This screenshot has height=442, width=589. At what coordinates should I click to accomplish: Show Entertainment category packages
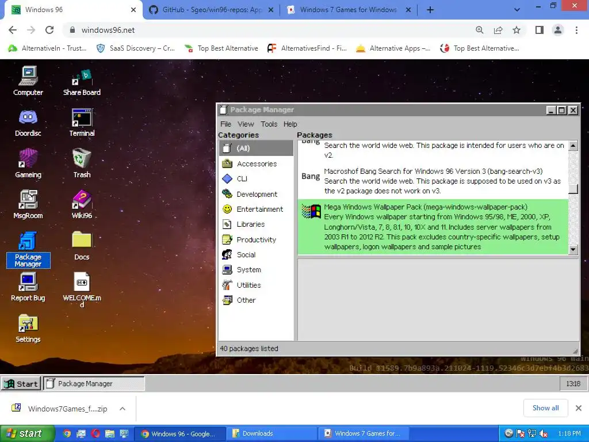[x=256, y=209]
